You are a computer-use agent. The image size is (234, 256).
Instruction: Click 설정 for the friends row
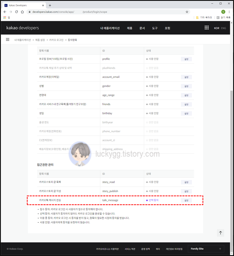coord(186,104)
